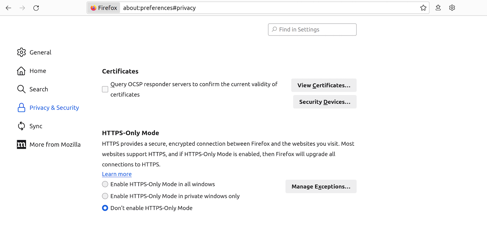487x225 pixels.
Task: Click inside the Find in Settings field
Action: pos(312,29)
